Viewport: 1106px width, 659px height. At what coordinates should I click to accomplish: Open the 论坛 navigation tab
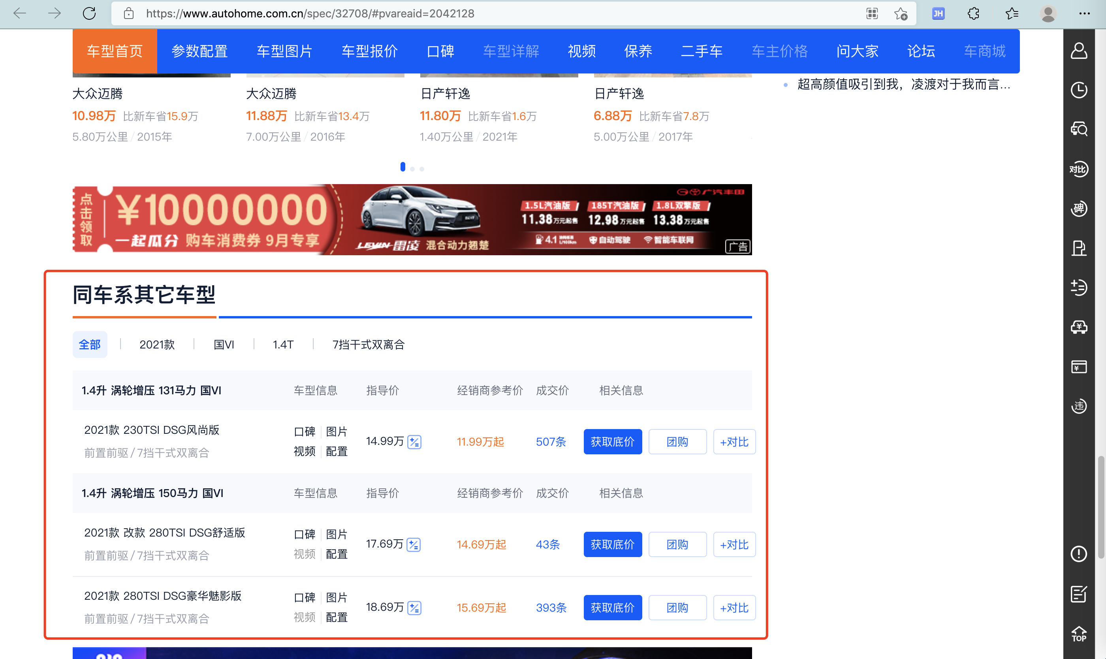921,51
